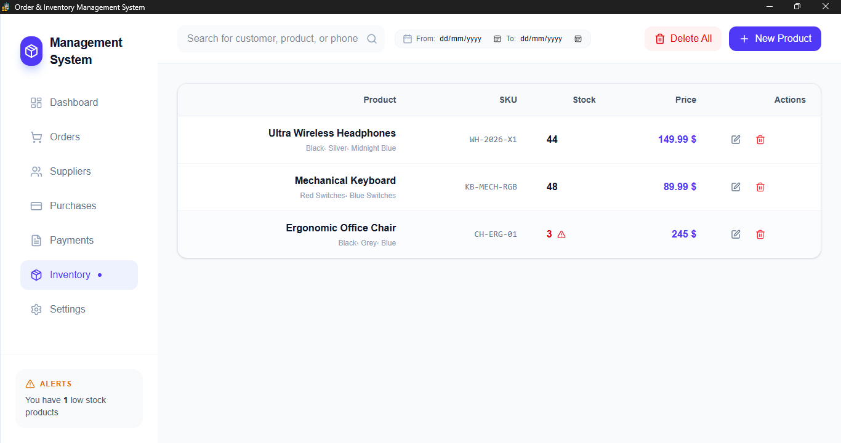841x443 pixels.
Task: Select the Inventory menu item
Action: pos(79,275)
